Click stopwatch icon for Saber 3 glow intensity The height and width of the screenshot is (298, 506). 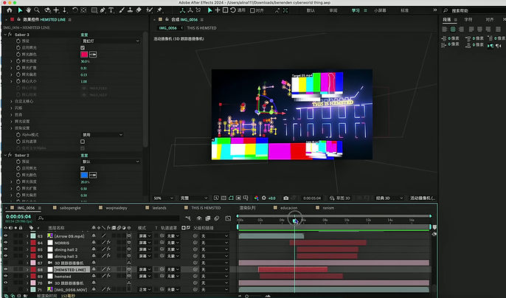17,61
